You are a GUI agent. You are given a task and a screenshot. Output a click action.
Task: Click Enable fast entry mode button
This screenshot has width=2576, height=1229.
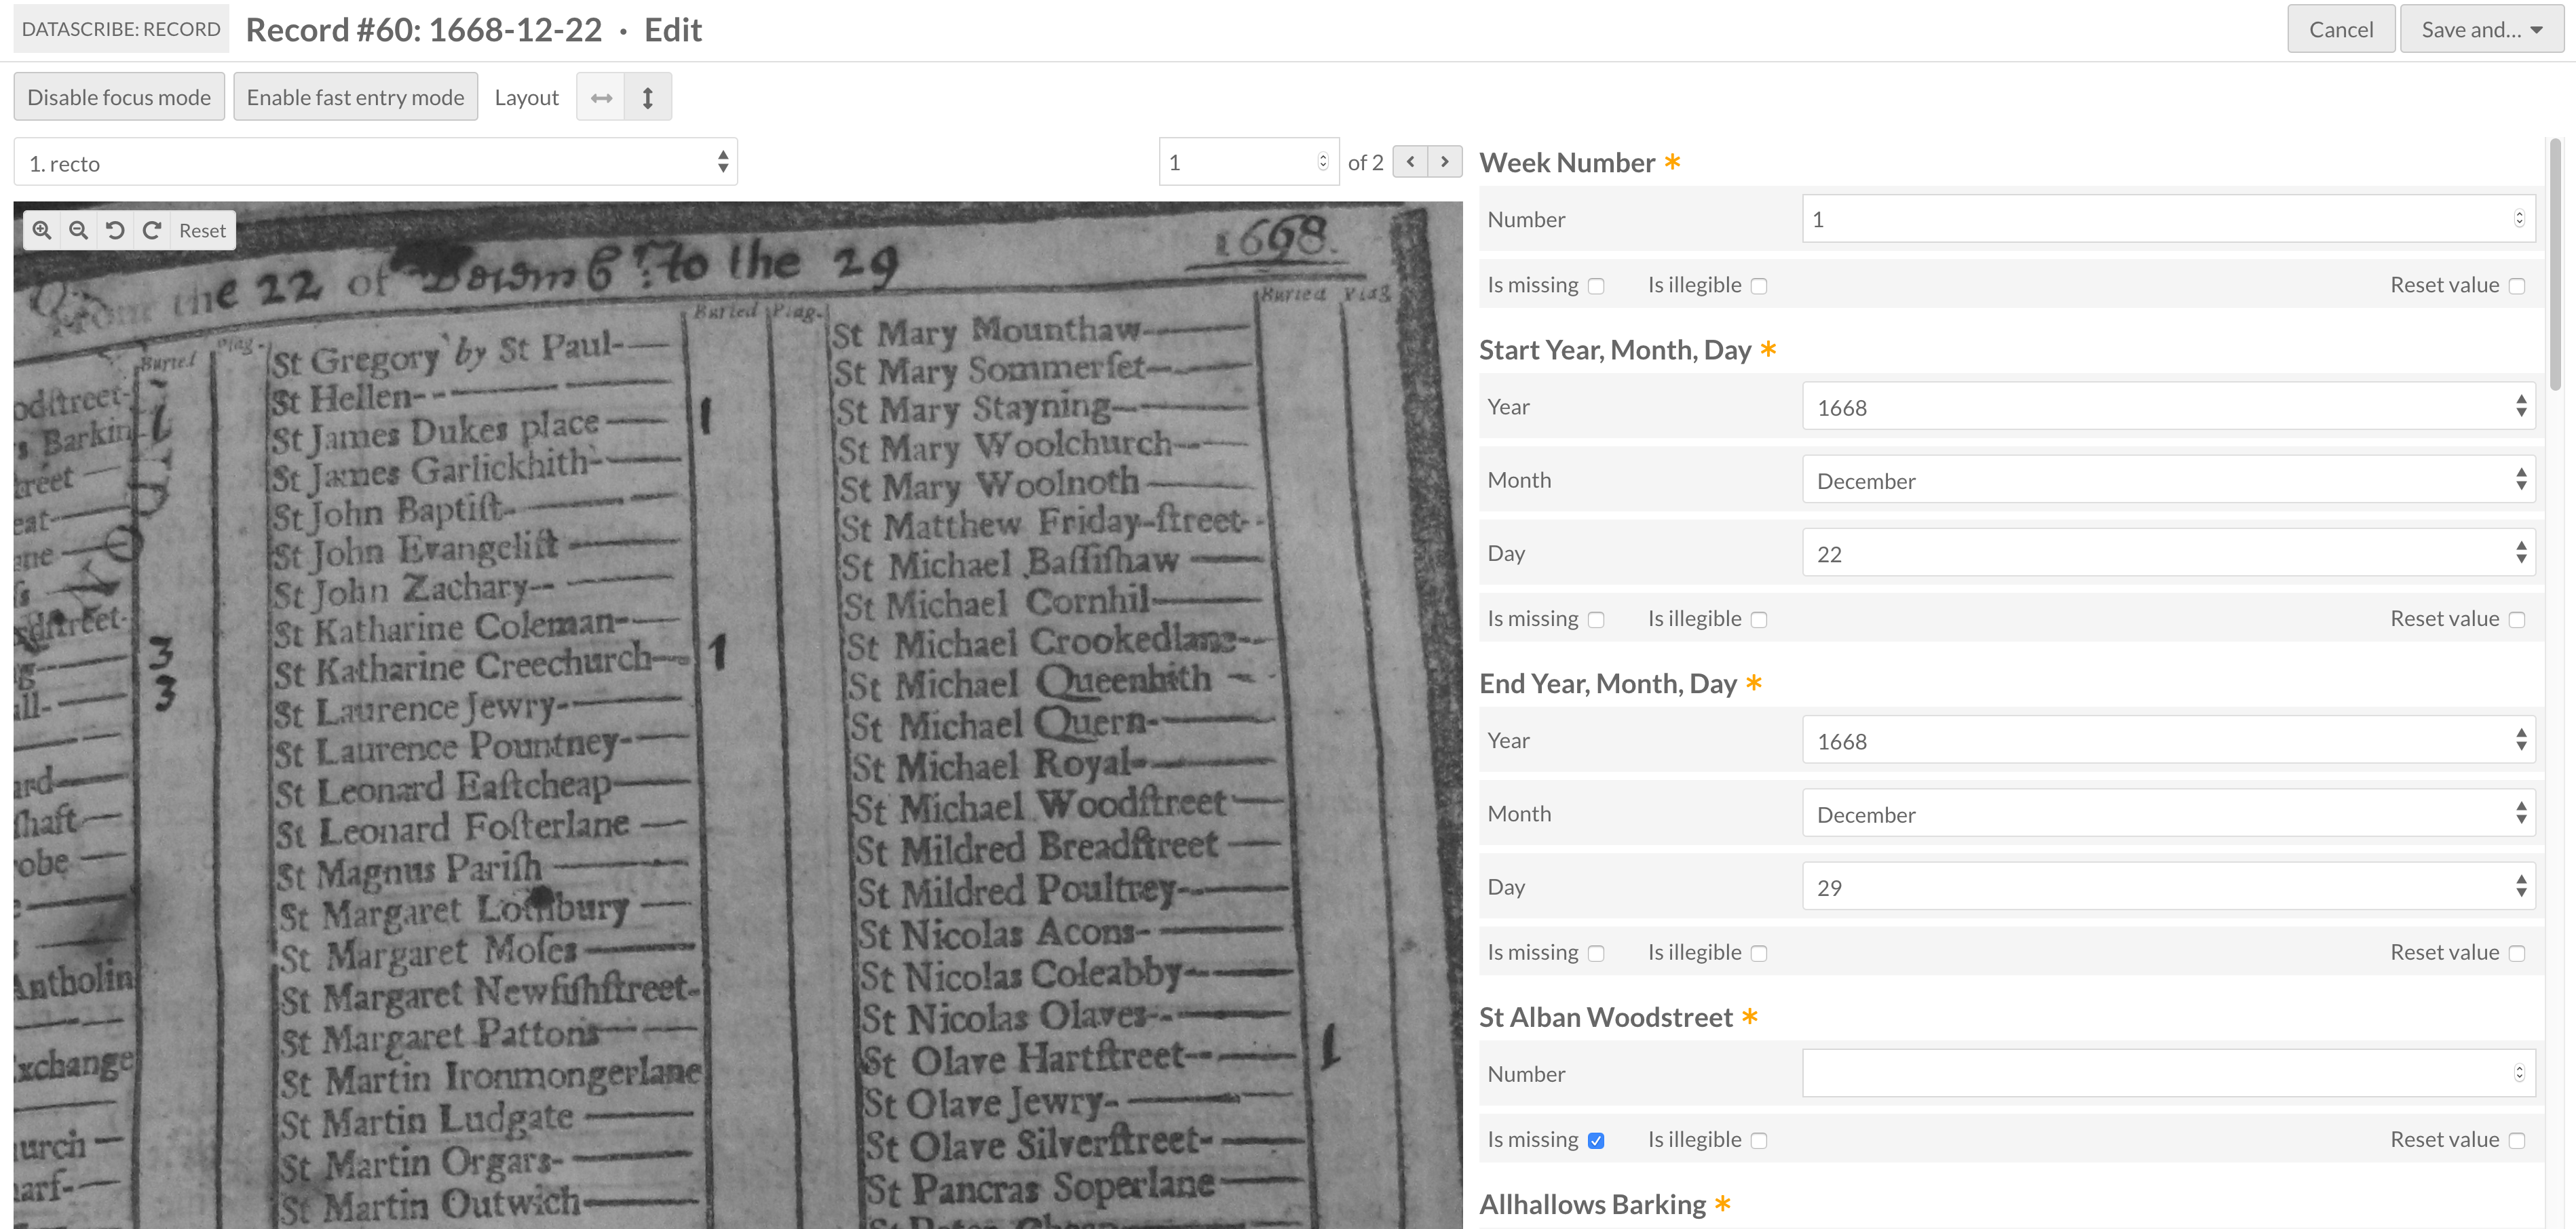[355, 98]
